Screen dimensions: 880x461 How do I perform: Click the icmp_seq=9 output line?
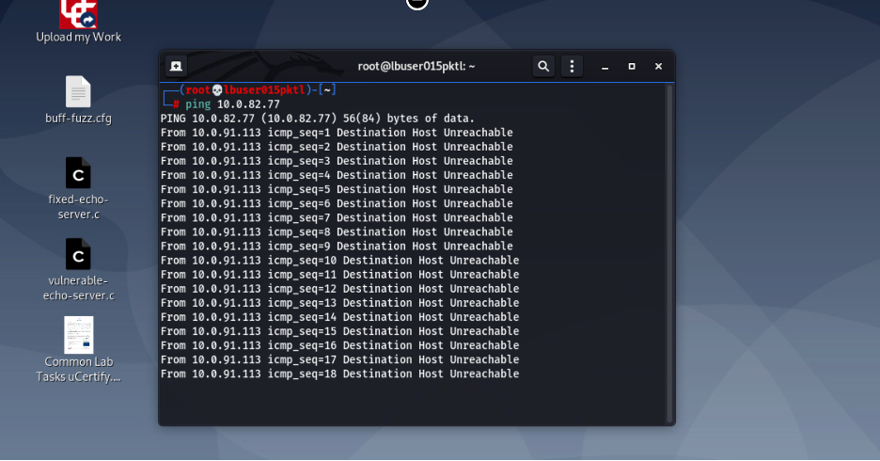click(x=337, y=246)
